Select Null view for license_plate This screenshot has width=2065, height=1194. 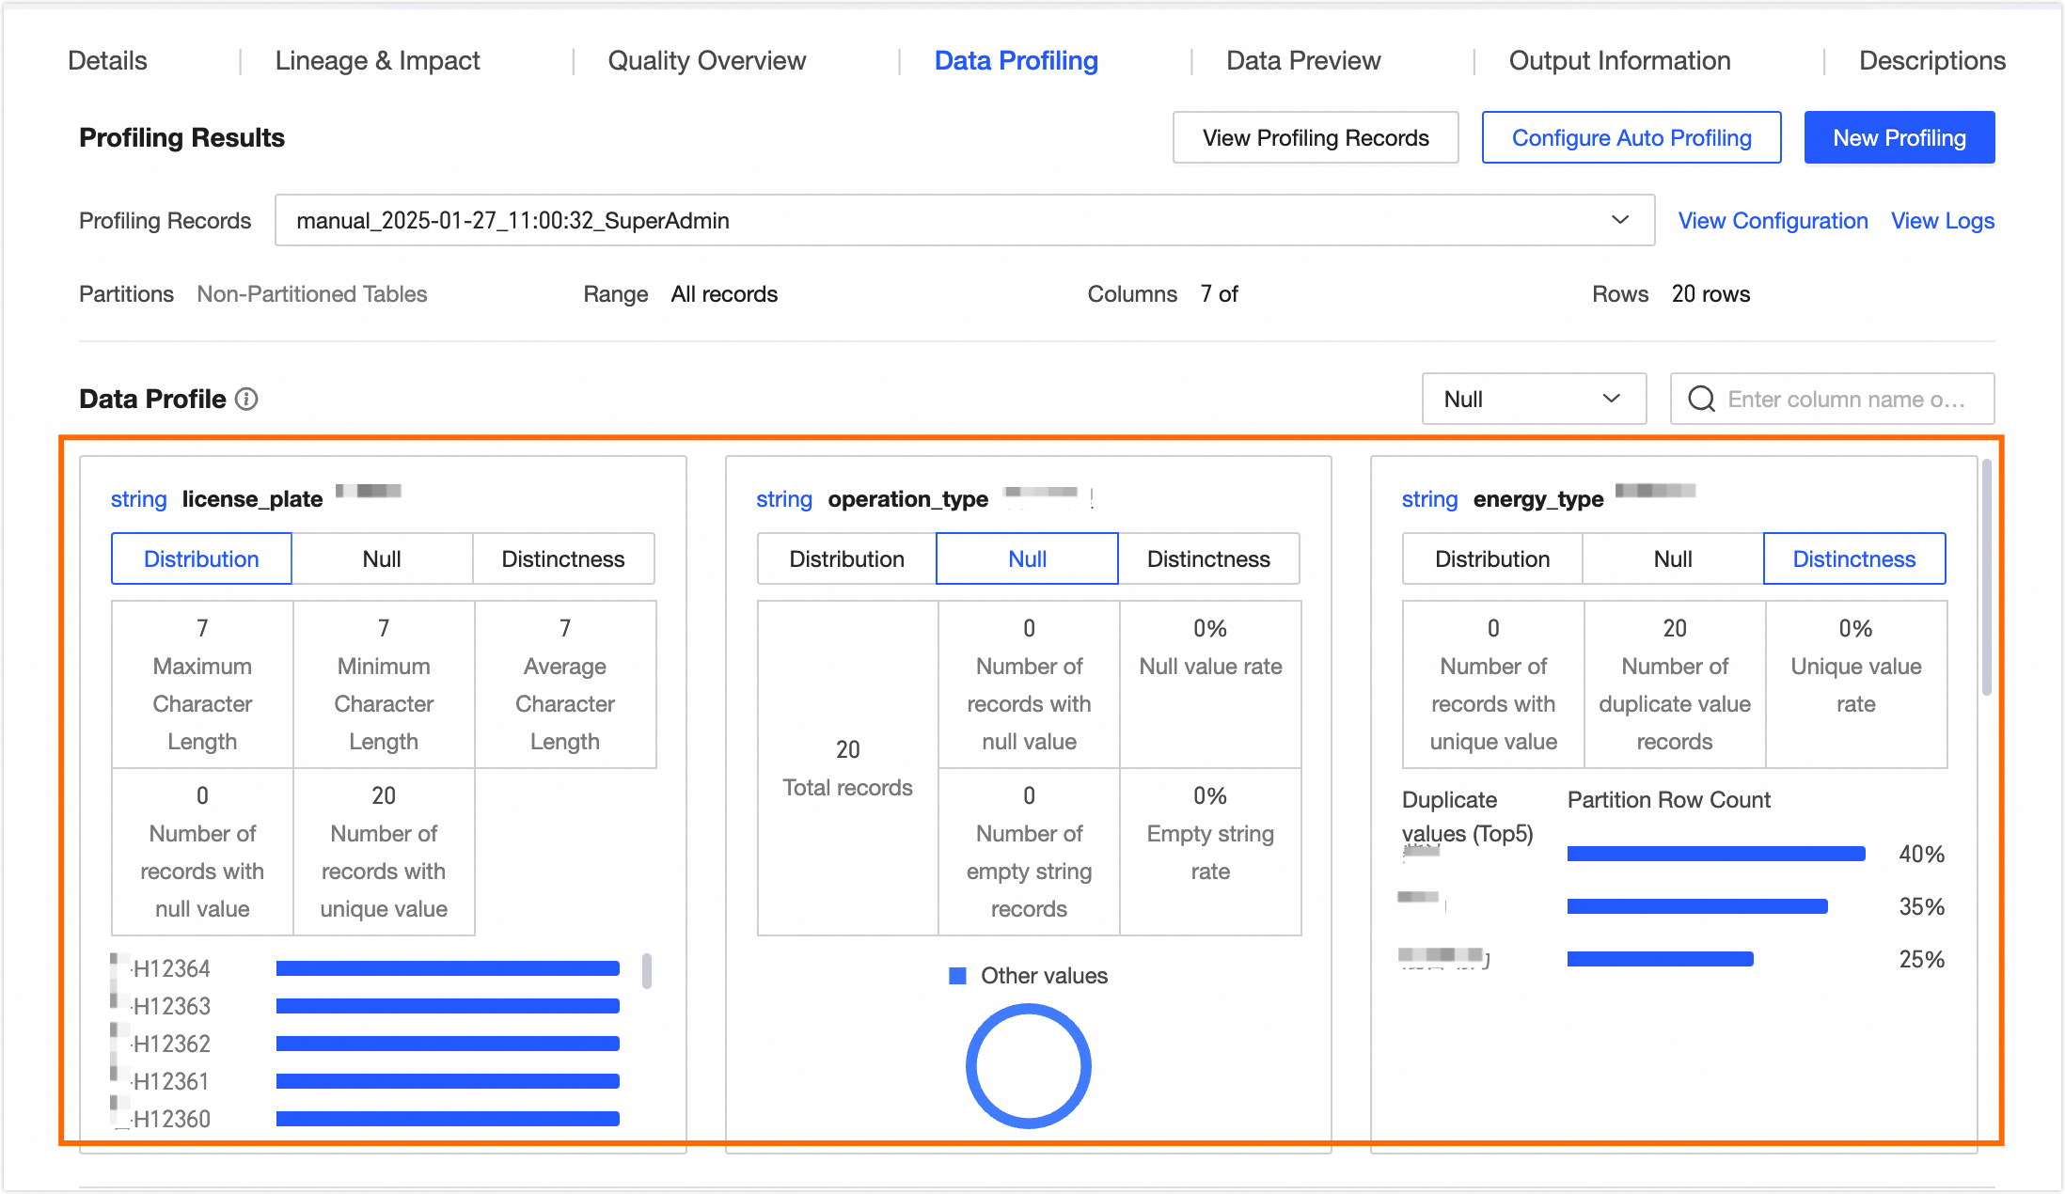(382, 559)
